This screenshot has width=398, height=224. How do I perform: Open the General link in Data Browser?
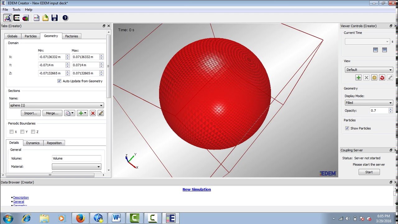(19, 202)
